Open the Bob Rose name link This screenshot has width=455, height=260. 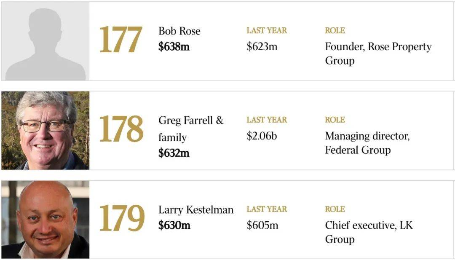click(x=179, y=31)
